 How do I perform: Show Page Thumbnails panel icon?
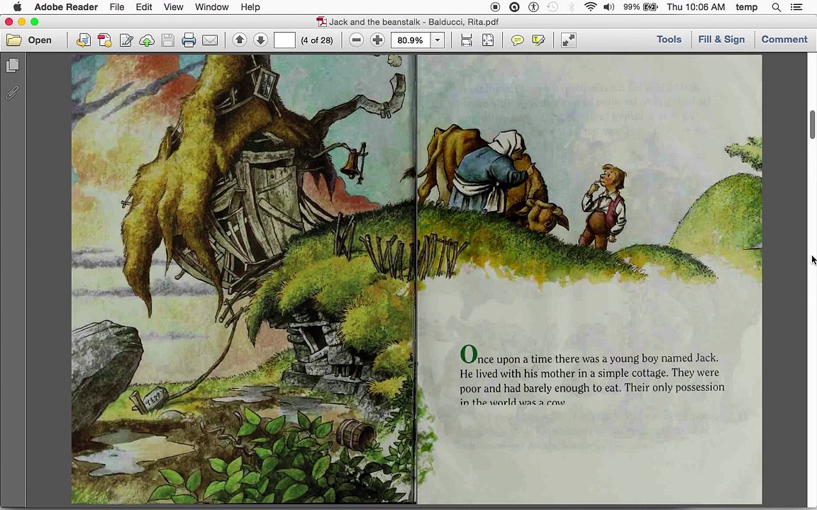click(13, 66)
